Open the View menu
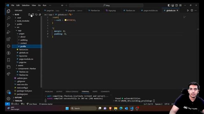204x114 pixels. coord(34,5)
